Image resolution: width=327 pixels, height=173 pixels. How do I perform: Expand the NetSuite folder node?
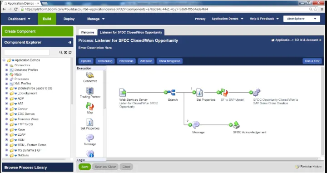click(6, 155)
